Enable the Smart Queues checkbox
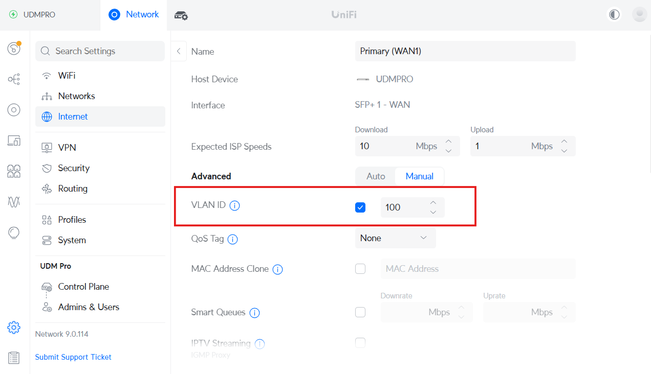 point(360,312)
